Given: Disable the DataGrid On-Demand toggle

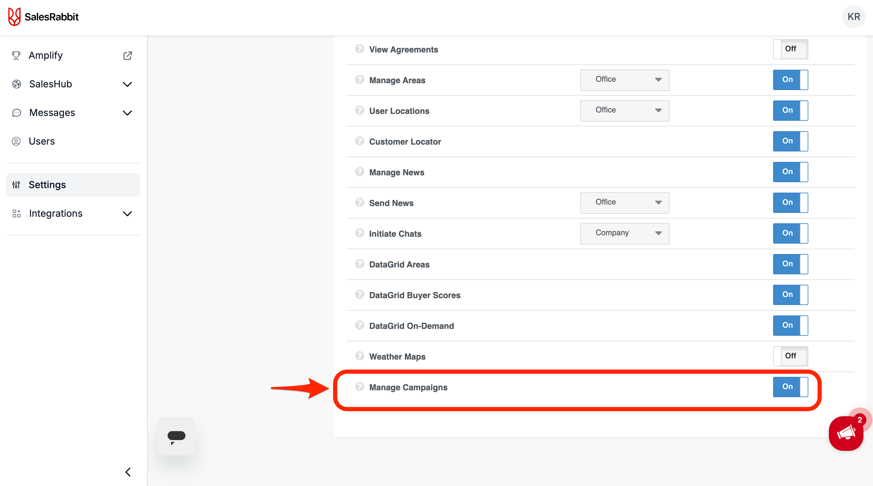Looking at the screenshot, I should pos(790,325).
